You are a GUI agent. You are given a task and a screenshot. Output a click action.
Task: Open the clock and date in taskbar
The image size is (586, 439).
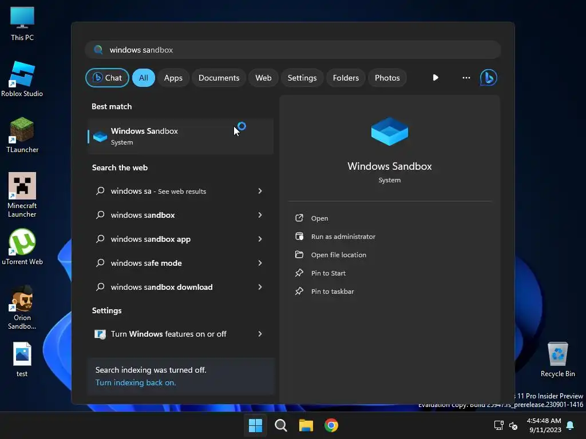click(x=544, y=425)
